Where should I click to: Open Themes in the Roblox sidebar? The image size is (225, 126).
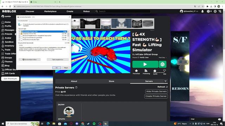[7, 62]
